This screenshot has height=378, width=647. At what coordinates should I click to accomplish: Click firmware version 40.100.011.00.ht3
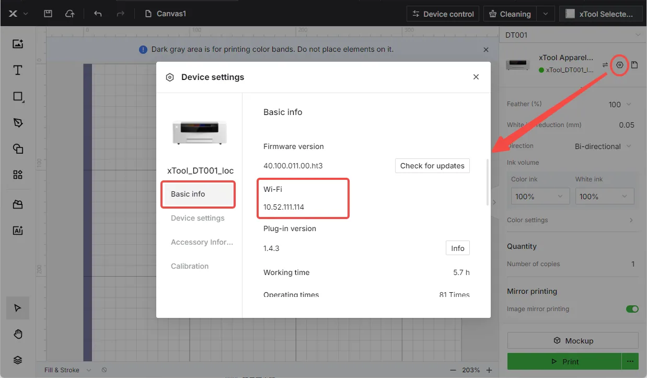(293, 166)
